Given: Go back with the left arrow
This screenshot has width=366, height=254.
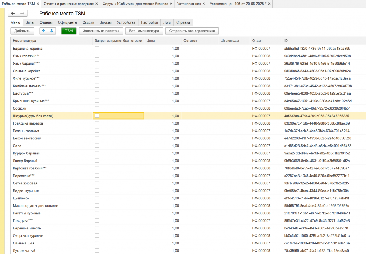Looking at the screenshot, I should (13, 14).
